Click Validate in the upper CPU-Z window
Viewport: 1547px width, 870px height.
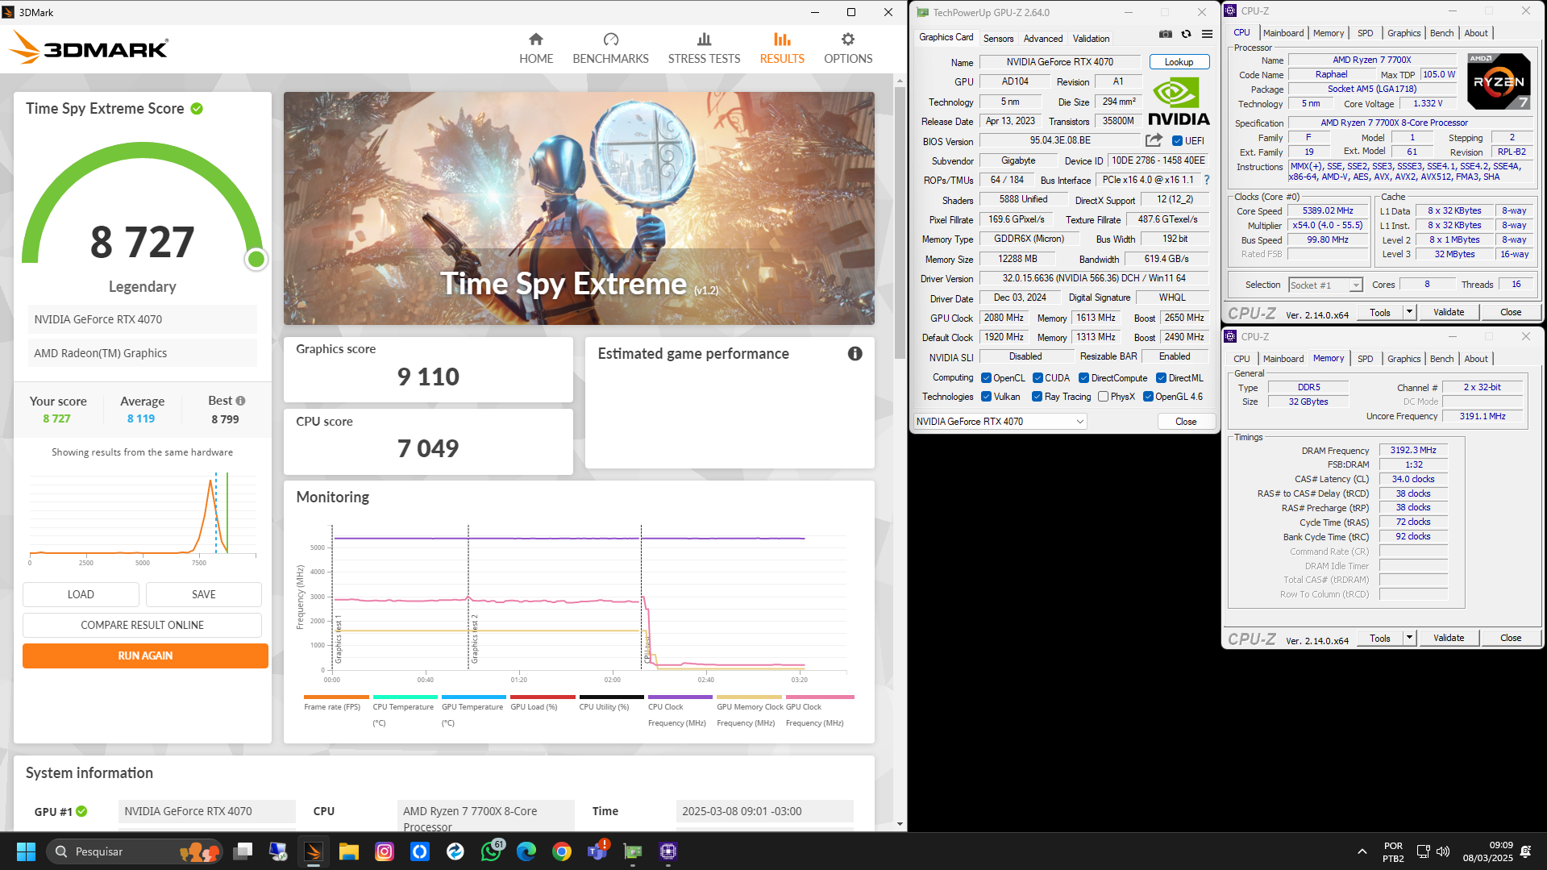[x=1448, y=312]
